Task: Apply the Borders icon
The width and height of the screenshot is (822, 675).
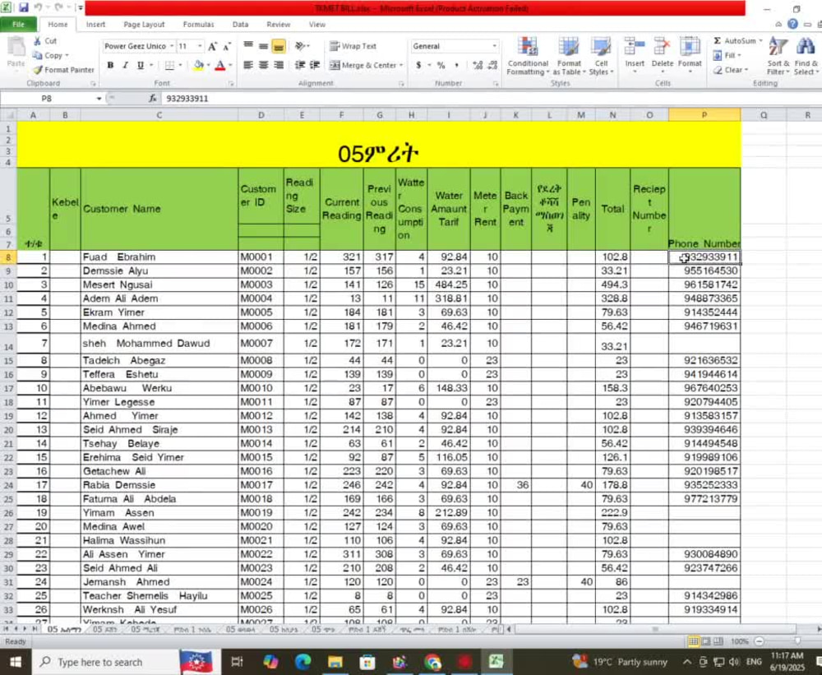Action: (169, 65)
